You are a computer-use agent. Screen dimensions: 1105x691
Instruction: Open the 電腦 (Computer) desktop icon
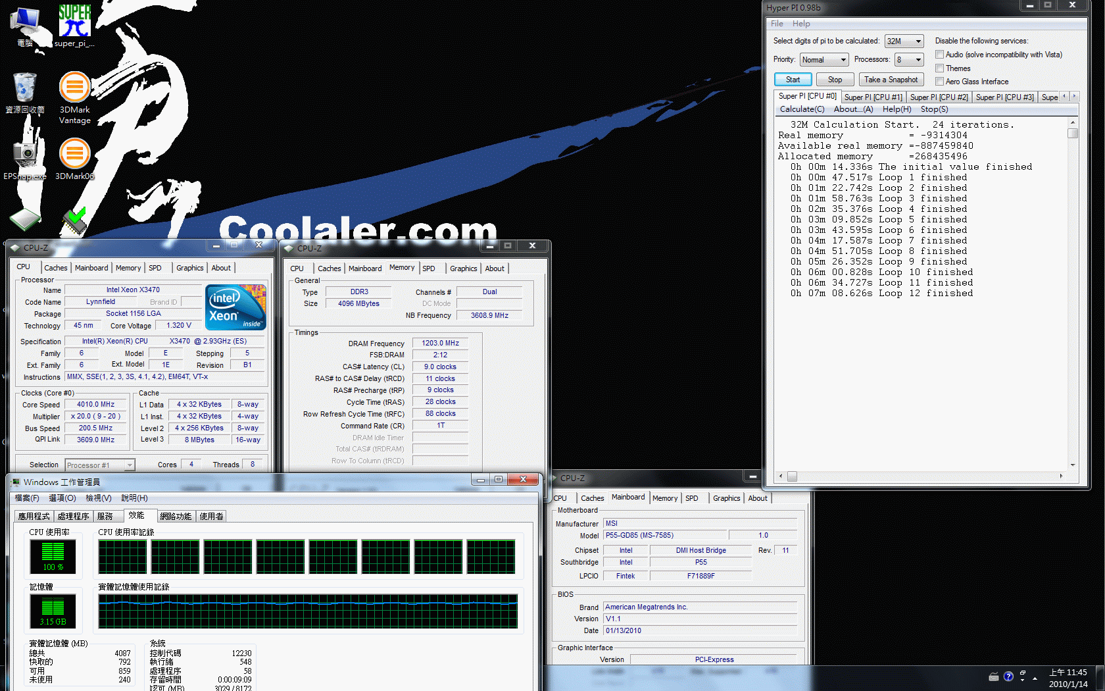[x=25, y=26]
